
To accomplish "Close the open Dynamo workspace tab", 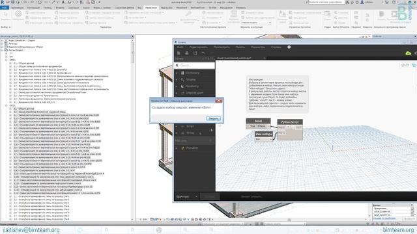I will click(x=265, y=58).
